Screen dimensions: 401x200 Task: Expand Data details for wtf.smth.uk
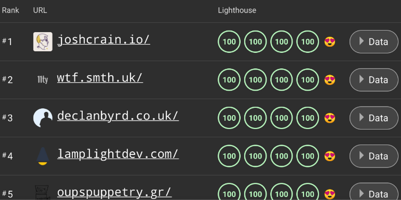click(374, 80)
